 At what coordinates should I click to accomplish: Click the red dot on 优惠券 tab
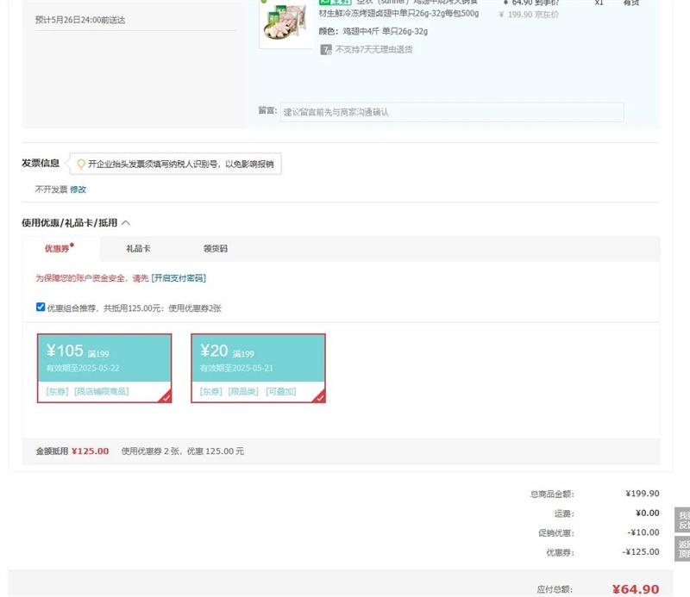72,246
